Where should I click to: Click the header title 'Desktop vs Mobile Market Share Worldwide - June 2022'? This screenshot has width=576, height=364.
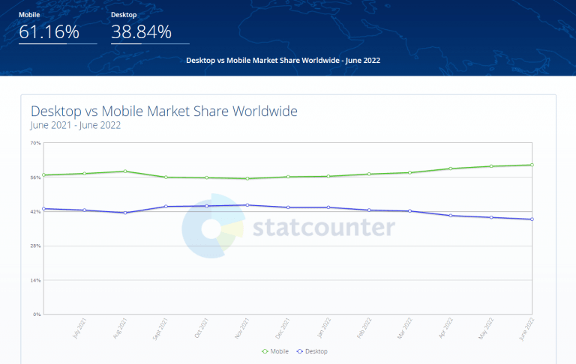(283, 60)
